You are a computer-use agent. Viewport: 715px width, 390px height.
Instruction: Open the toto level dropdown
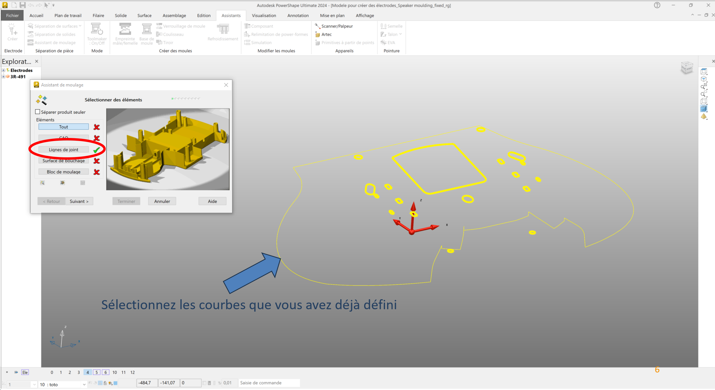coord(84,385)
